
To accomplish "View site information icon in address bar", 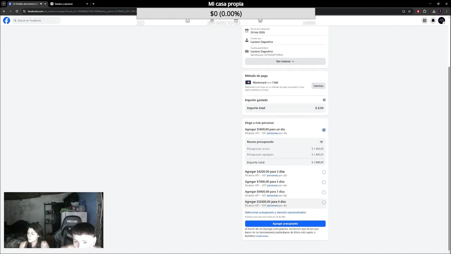I will tap(24, 11).
